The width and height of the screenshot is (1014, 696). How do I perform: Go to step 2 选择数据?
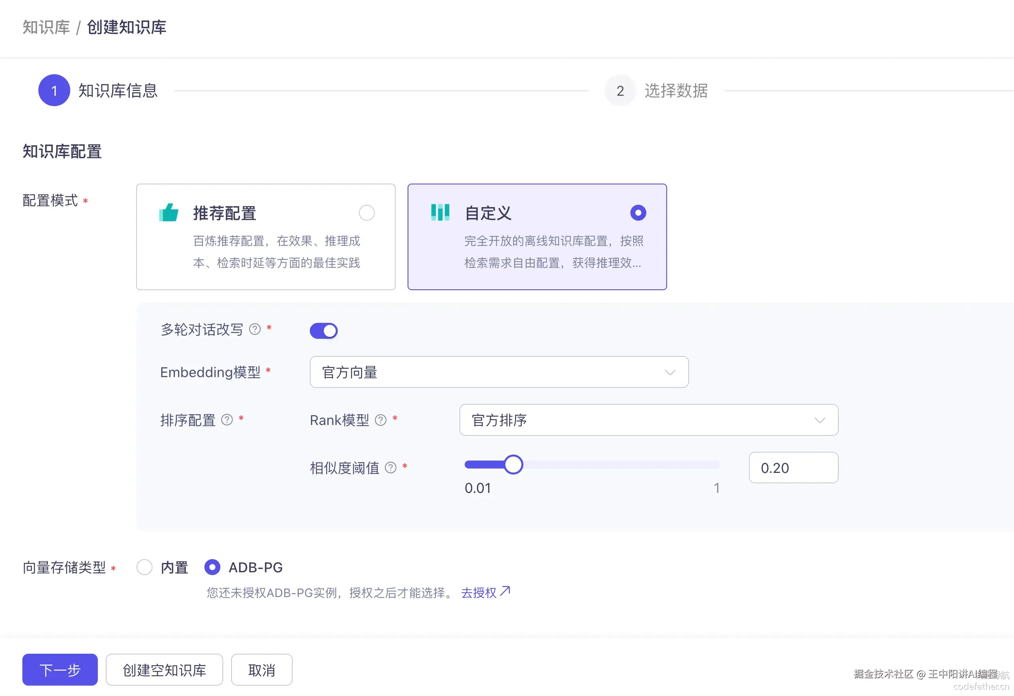pyautogui.click(x=620, y=90)
